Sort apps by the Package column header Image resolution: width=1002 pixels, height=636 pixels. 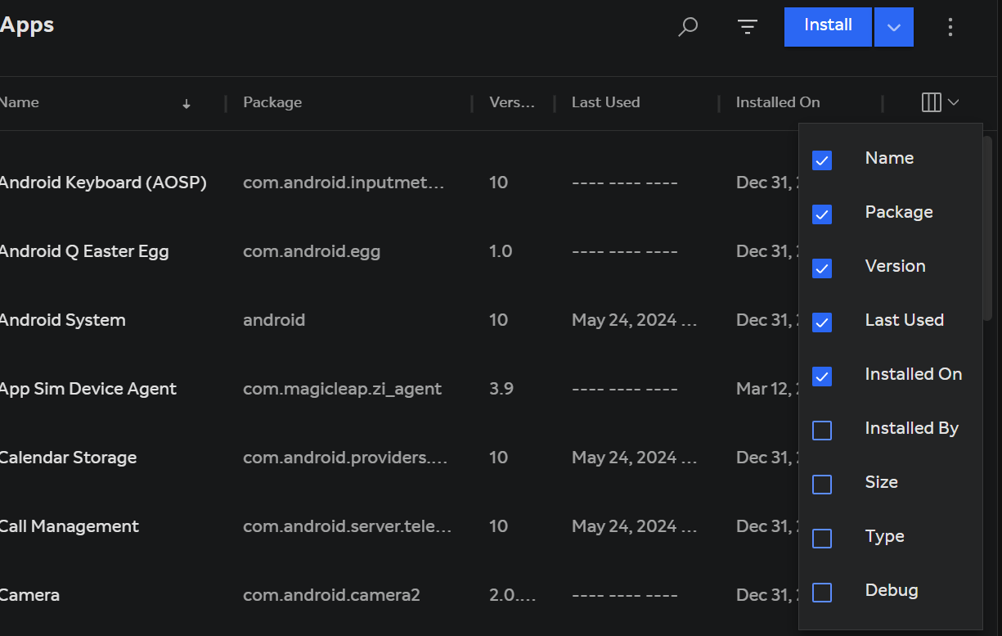[x=272, y=101]
